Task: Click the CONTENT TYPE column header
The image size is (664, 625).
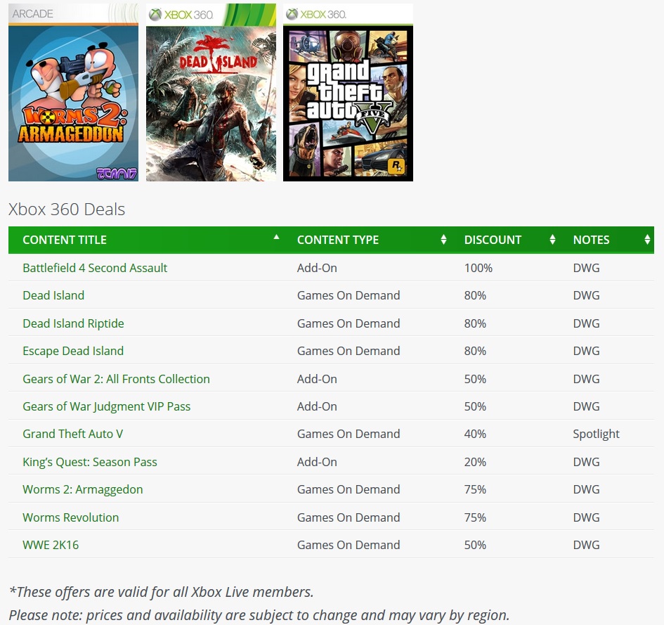Action: 338,240
